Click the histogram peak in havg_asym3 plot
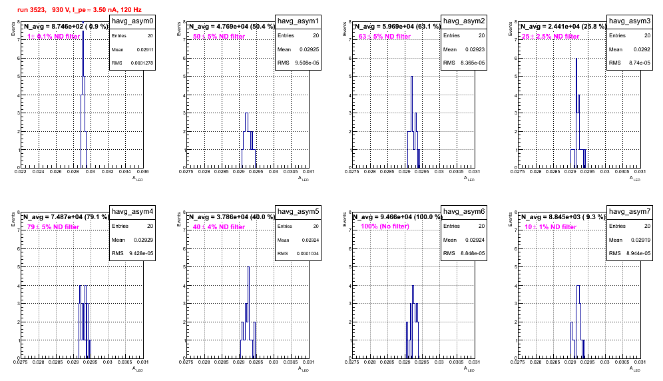663x381 pixels. (576, 59)
